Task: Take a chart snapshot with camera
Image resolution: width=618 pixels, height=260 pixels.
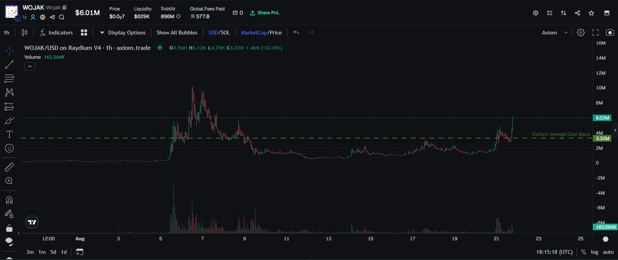Action: tap(610, 32)
